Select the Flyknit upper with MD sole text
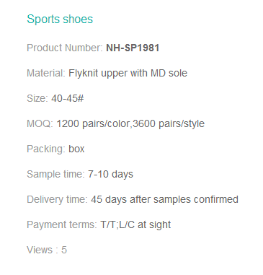The image size is (263, 275). [128, 74]
